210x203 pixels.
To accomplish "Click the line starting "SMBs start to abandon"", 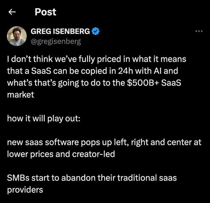I will click(x=92, y=178).
